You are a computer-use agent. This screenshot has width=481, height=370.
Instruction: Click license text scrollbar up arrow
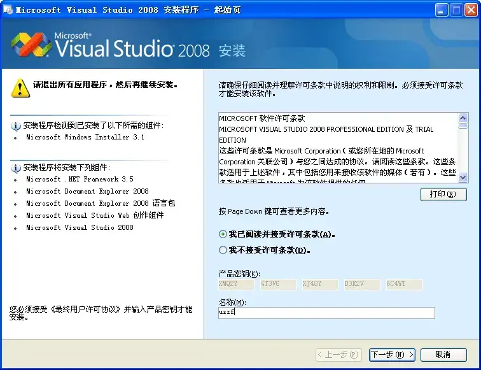point(463,118)
